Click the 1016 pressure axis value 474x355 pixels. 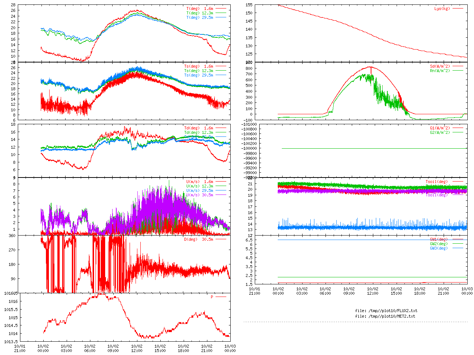(13, 301)
